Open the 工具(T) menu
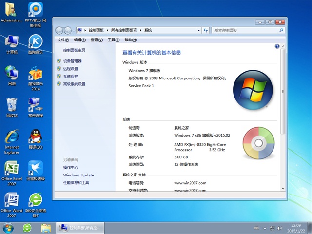 pyautogui.click(x=113, y=40)
